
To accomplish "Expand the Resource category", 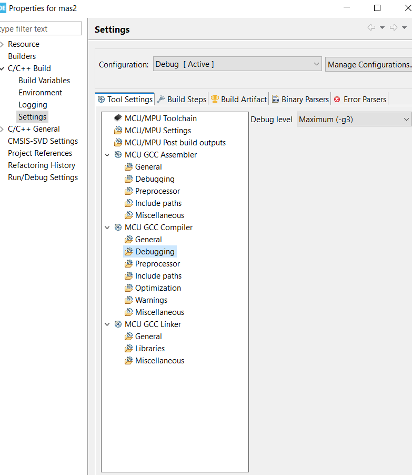I will [2, 44].
